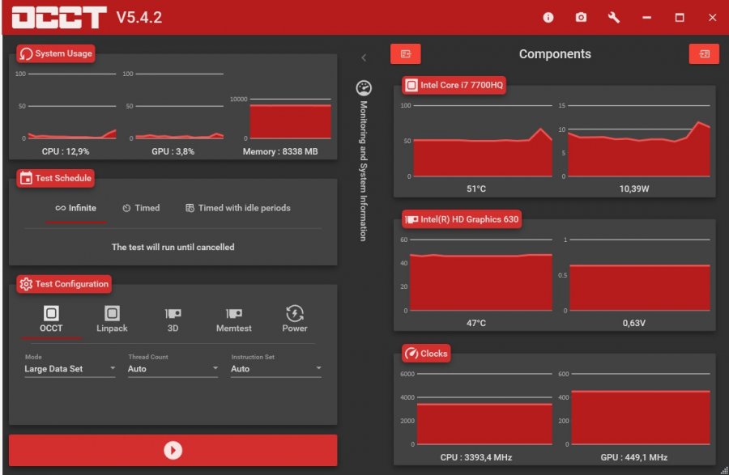Grab the window resize grip
The width and height of the screenshot is (729, 475).
(723, 470)
